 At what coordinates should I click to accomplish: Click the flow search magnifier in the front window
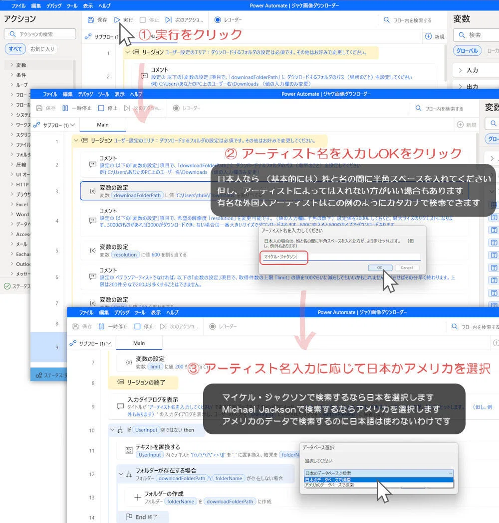[x=455, y=327]
